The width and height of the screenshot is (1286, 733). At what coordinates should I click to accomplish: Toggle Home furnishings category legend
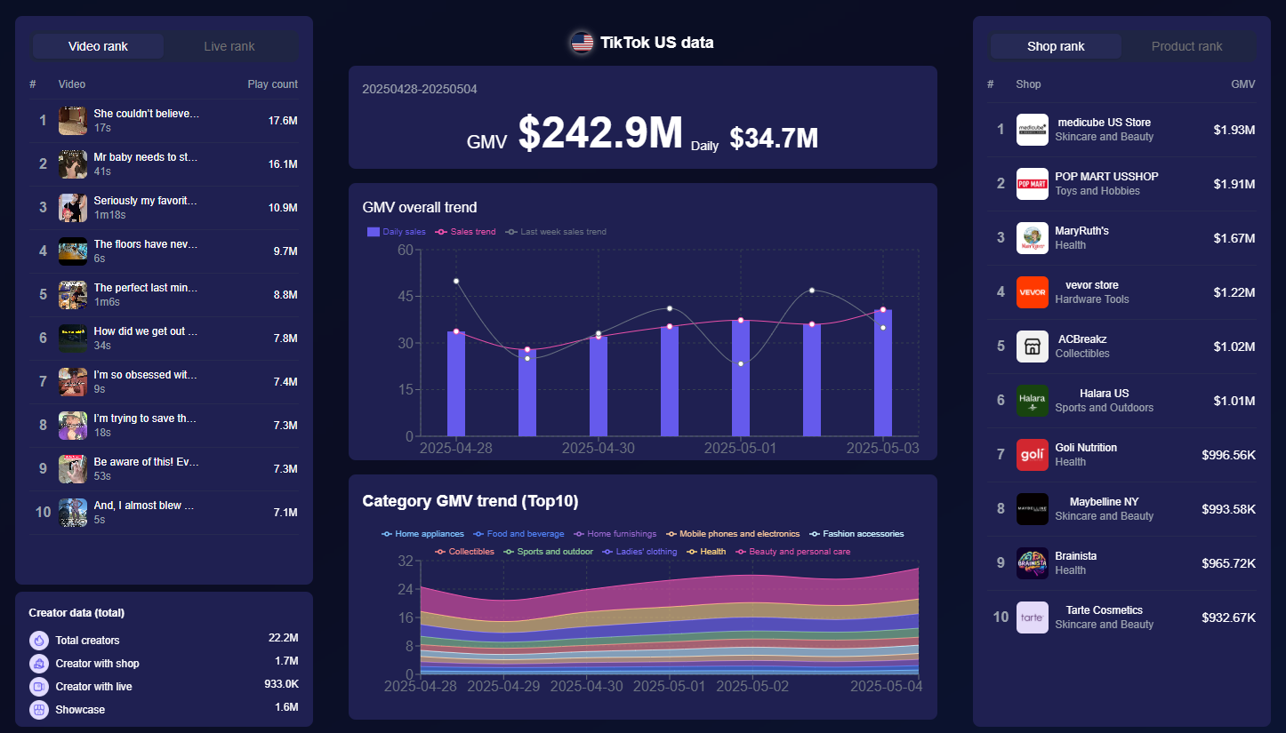615,534
